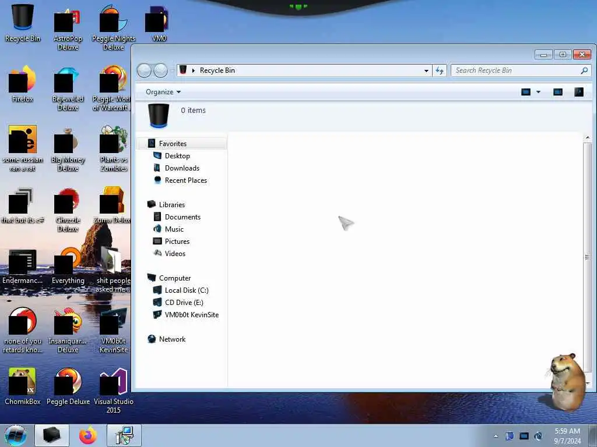Select the Everything desktop icon
This screenshot has width=597, height=447.
coord(68,266)
